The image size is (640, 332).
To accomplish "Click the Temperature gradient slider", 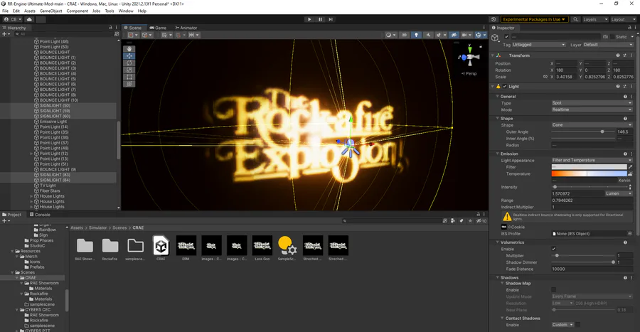I will (589, 173).
